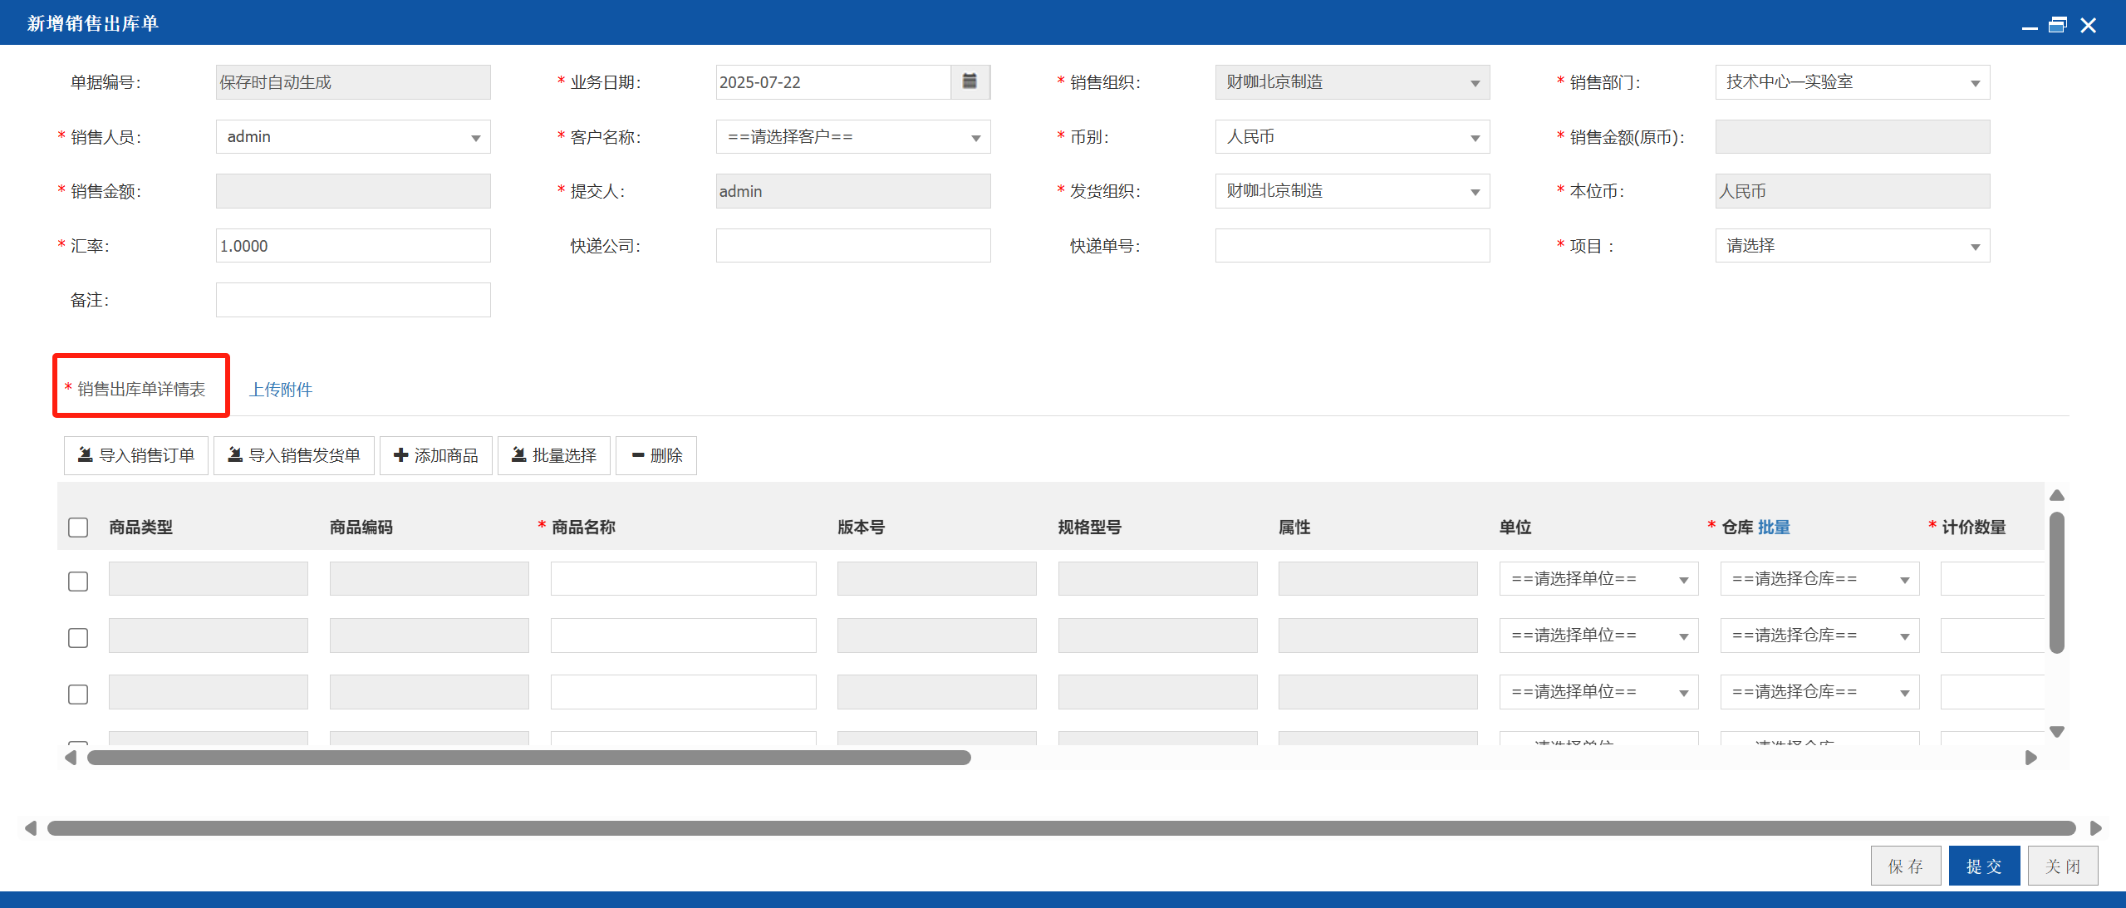2126x908 pixels.
Task: Check the third product row checkbox
Action: (78, 694)
